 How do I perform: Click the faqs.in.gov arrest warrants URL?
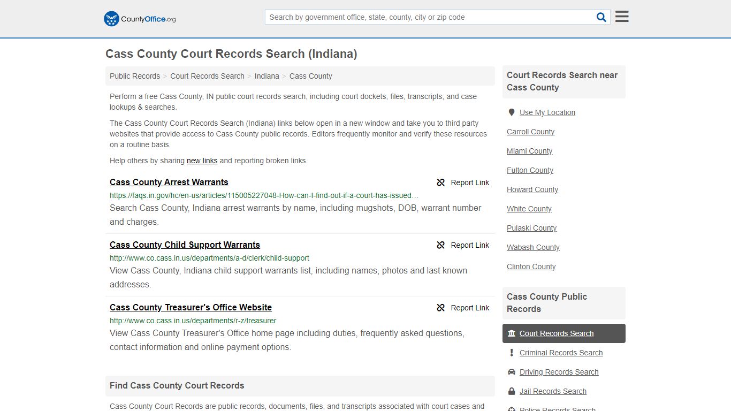264,195
